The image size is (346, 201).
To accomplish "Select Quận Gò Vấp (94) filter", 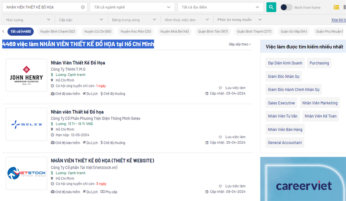I will tap(294, 31).
